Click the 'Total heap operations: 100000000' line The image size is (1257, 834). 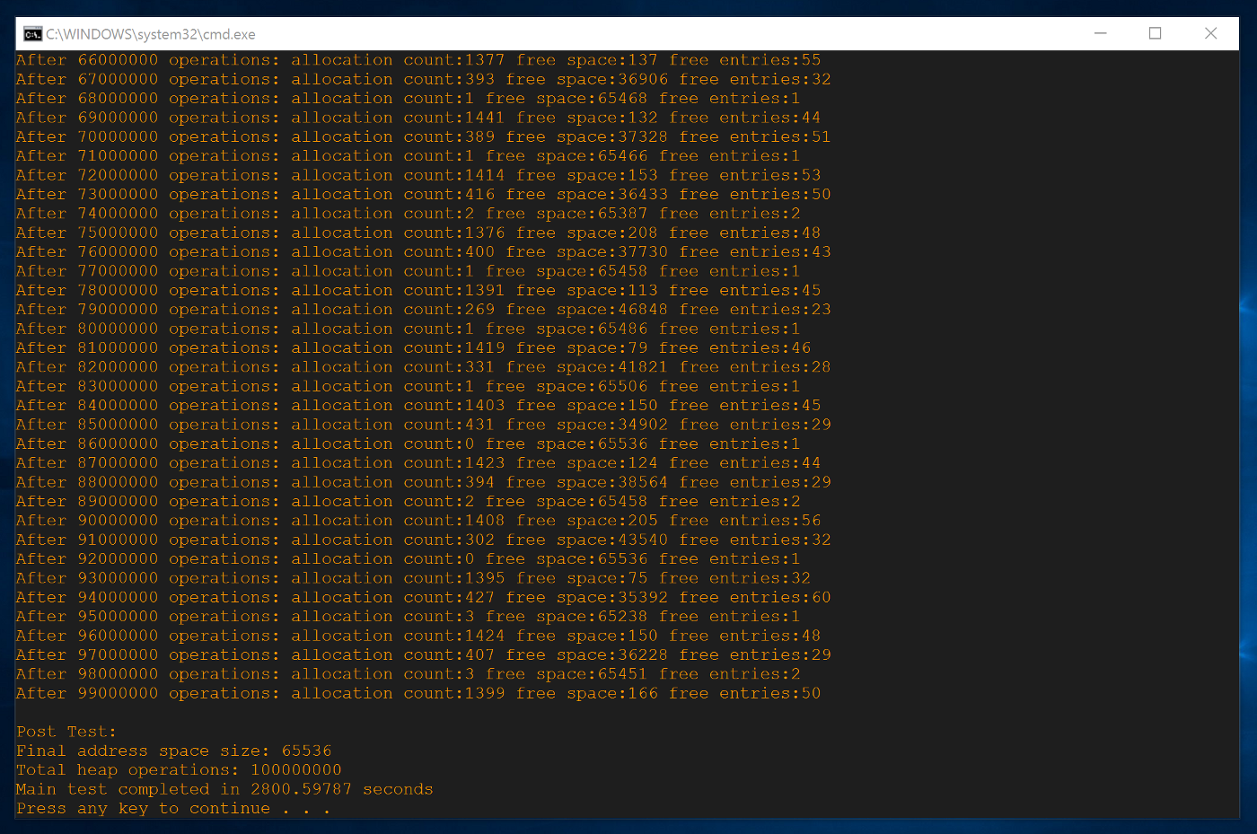point(179,770)
